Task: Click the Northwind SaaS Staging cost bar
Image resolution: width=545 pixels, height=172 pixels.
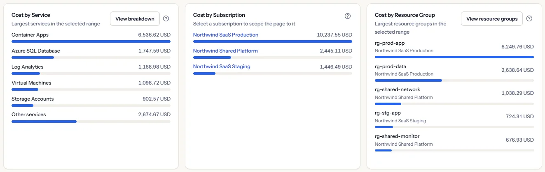Action: point(273,73)
